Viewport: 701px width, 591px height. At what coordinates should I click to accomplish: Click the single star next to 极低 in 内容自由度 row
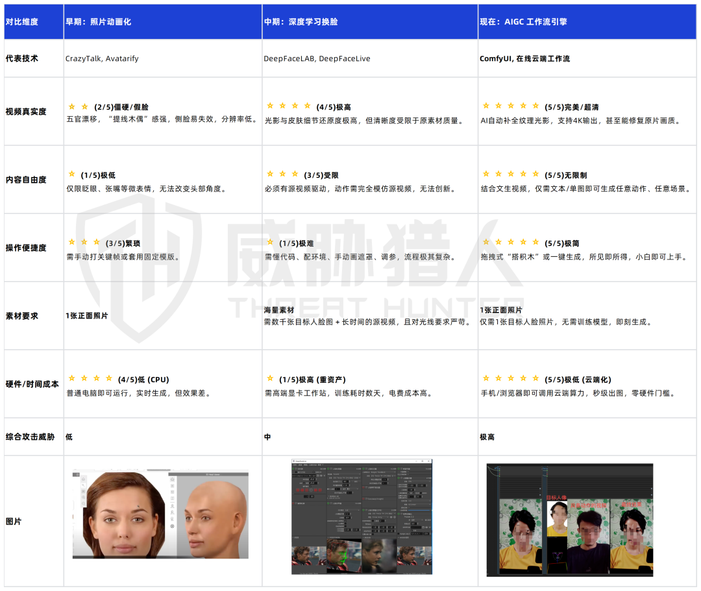pos(71,175)
